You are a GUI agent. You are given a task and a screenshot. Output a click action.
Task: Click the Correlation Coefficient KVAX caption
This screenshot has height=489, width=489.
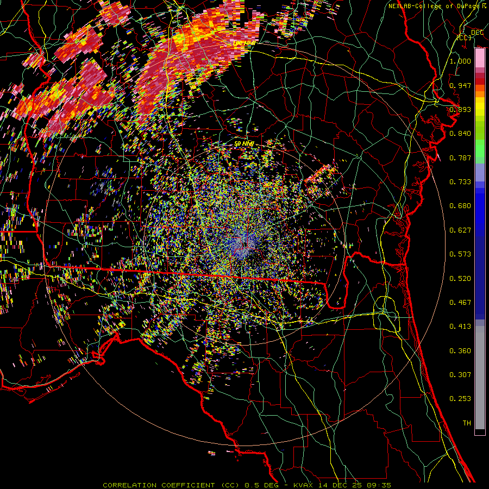coord(247,485)
